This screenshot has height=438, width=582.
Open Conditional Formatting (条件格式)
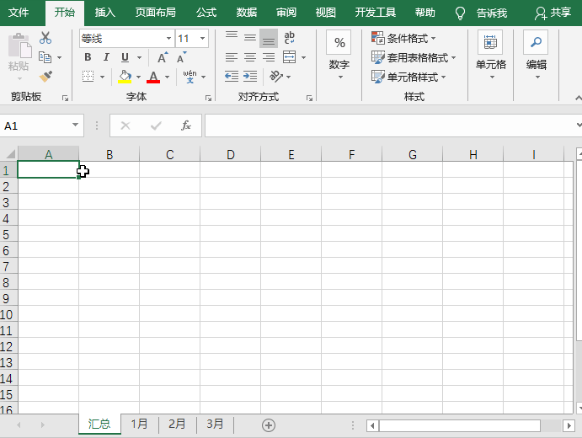(403, 38)
